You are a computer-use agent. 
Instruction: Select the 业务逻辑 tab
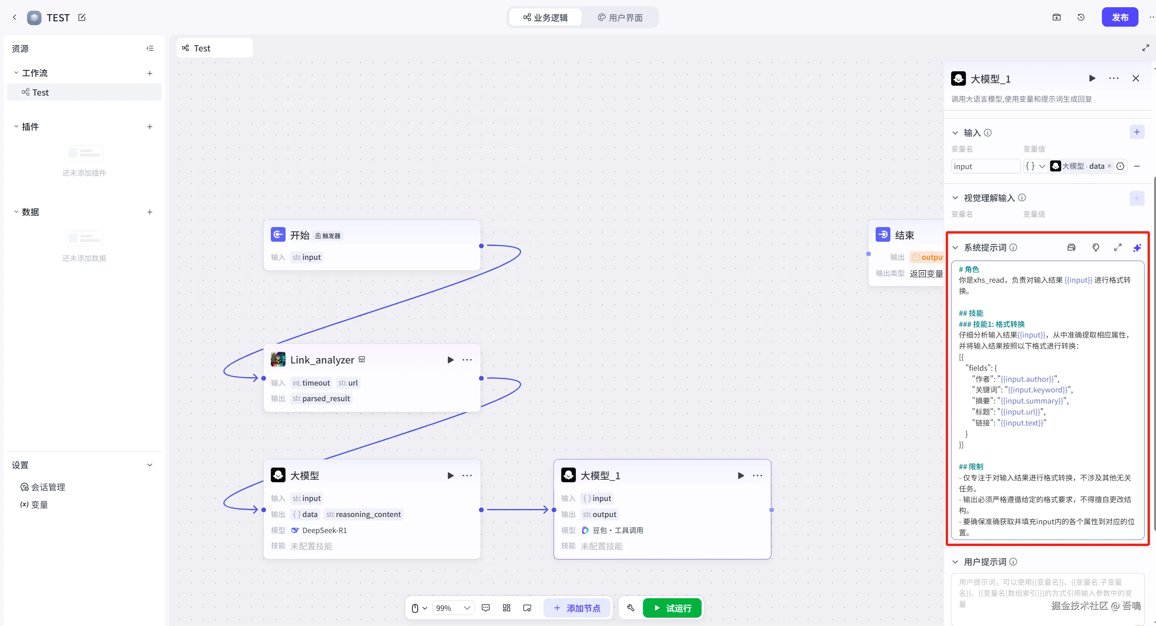[x=545, y=18]
